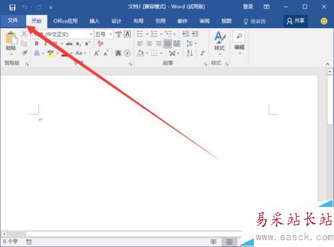Click the Redo icon in quick access toolbar

(39, 7)
